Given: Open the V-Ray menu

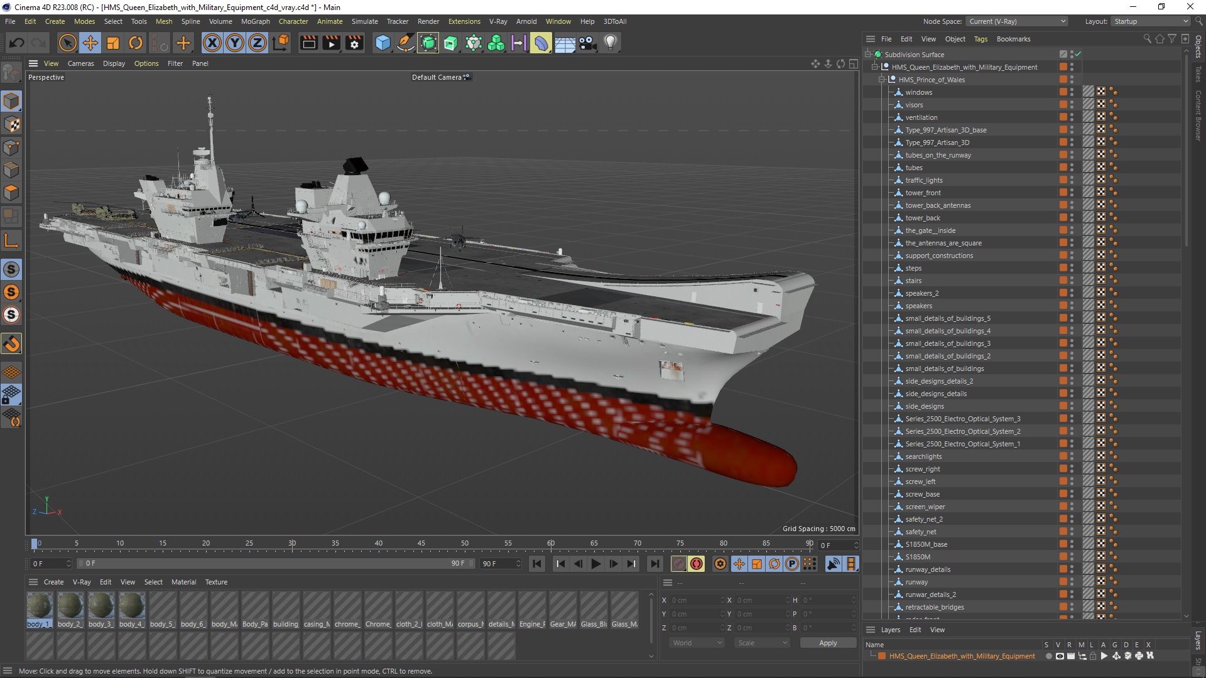Looking at the screenshot, I should coord(498,21).
